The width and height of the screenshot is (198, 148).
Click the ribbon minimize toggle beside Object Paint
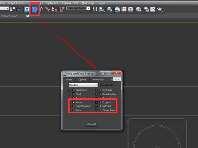[x=28, y=16]
